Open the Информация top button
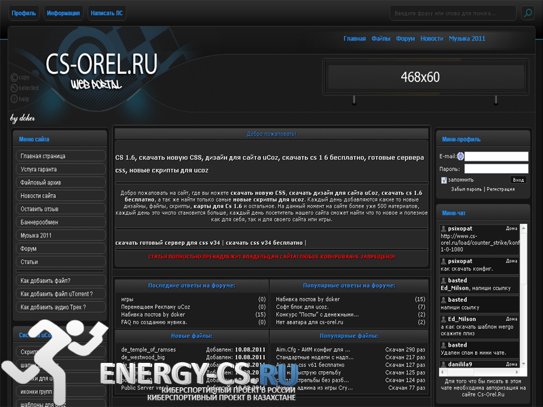The image size is (543, 407). pos(63,13)
